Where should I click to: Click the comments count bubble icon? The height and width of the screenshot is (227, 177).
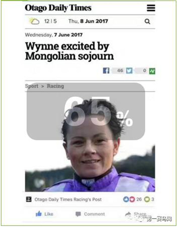pos(147,199)
